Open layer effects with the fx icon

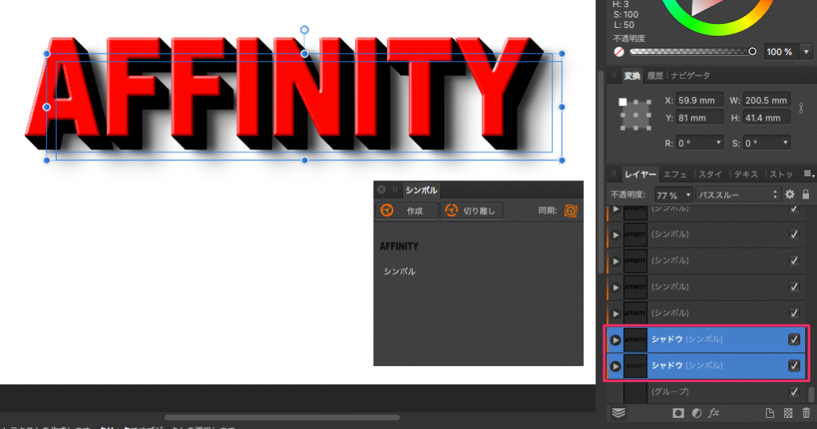coord(714,413)
